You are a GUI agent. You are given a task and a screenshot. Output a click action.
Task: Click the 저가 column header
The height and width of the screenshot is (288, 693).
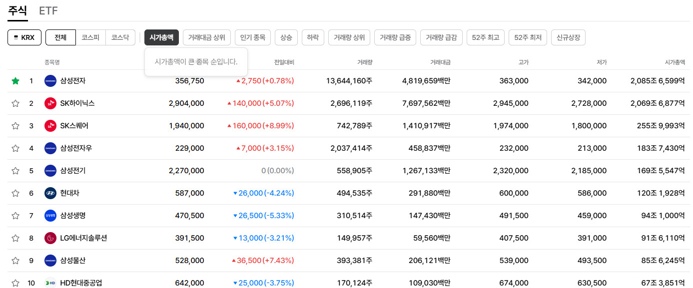(x=601, y=62)
